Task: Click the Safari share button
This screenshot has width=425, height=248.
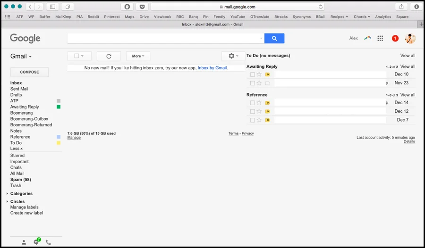Action: pyautogui.click(x=401, y=7)
